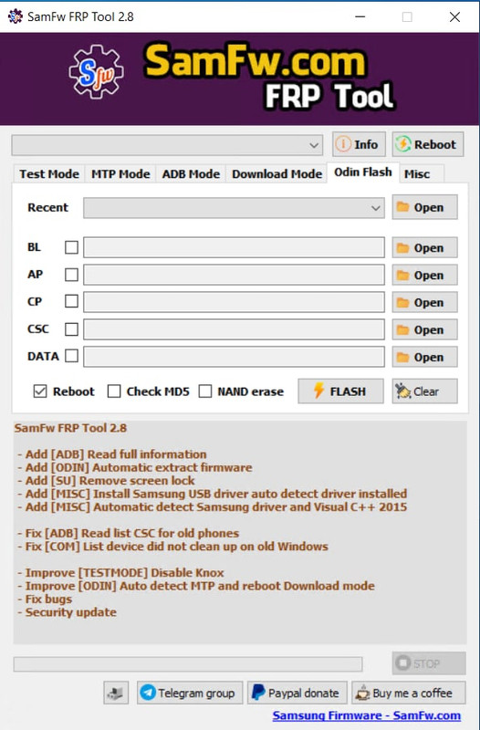Click log line 'Add [ODIN] Automatic extract firmware'

tap(135, 467)
